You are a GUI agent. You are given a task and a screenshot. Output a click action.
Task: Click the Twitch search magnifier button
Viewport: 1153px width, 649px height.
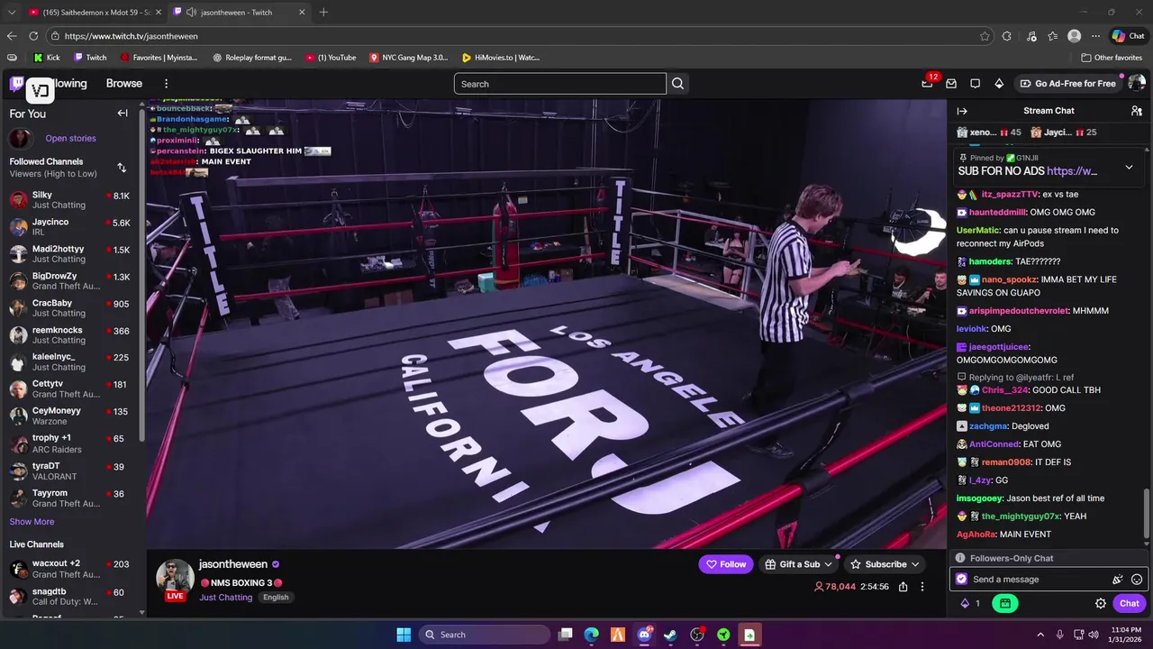coord(678,84)
